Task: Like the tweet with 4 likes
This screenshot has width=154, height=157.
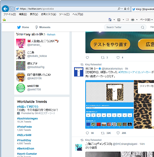Action: pyautogui.click(x=118, y=58)
